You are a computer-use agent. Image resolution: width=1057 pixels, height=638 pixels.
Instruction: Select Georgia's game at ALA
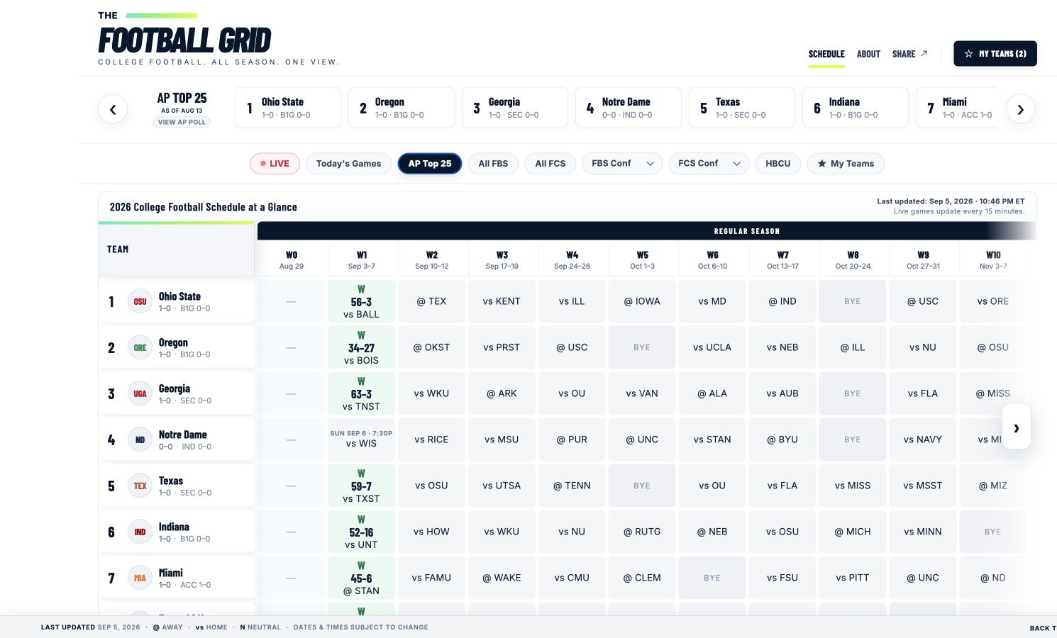pyautogui.click(x=712, y=393)
